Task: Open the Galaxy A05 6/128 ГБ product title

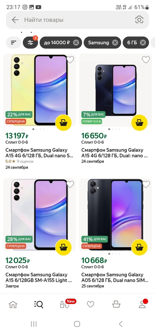Action: tap(115, 277)
